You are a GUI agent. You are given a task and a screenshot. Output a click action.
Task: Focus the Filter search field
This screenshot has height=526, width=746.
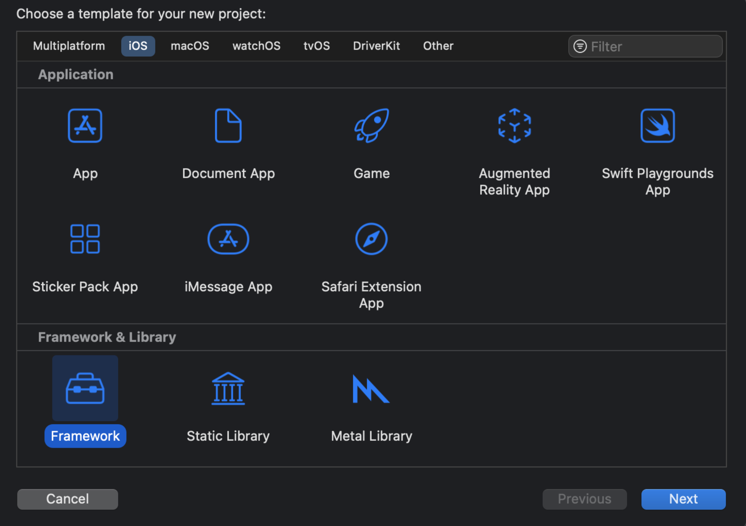click(645, 46)
